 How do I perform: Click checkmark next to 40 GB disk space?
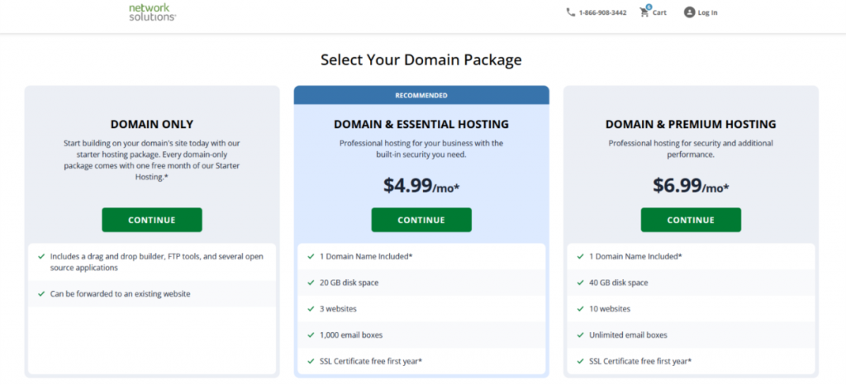(x=580, y=283)
